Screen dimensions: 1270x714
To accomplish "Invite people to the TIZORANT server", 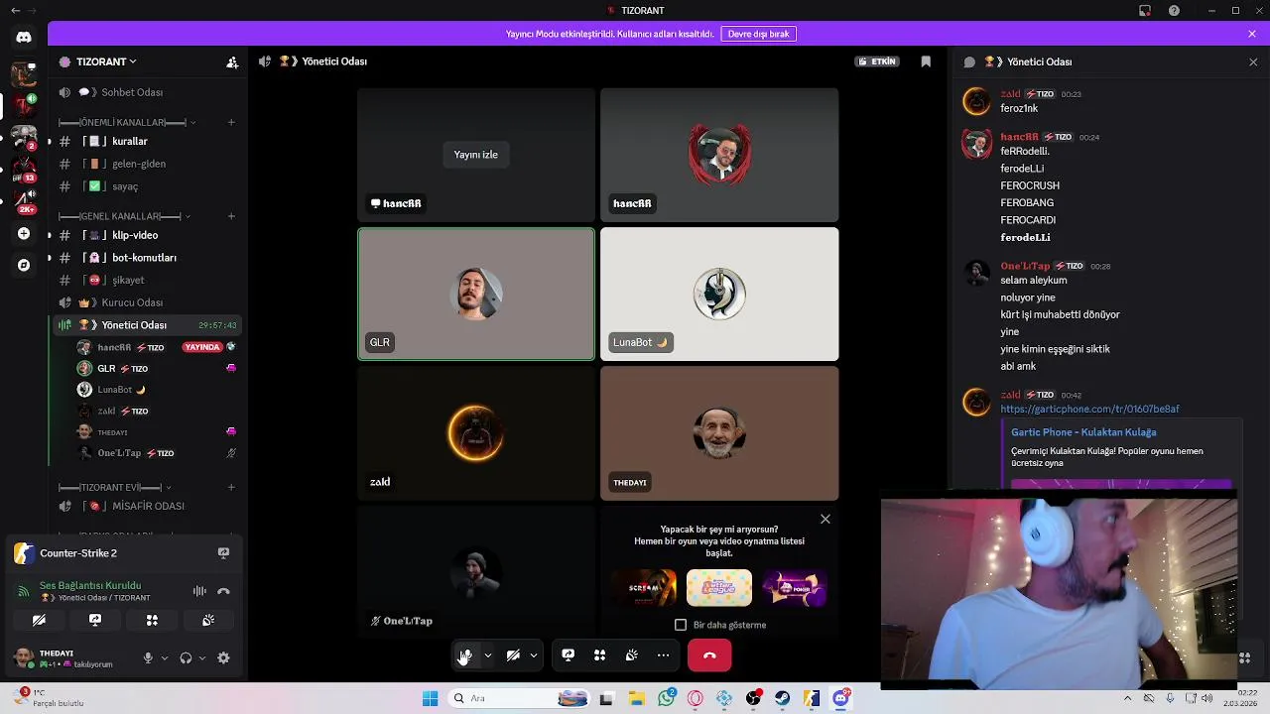I will pyautogui.click(x=232, y=61).
